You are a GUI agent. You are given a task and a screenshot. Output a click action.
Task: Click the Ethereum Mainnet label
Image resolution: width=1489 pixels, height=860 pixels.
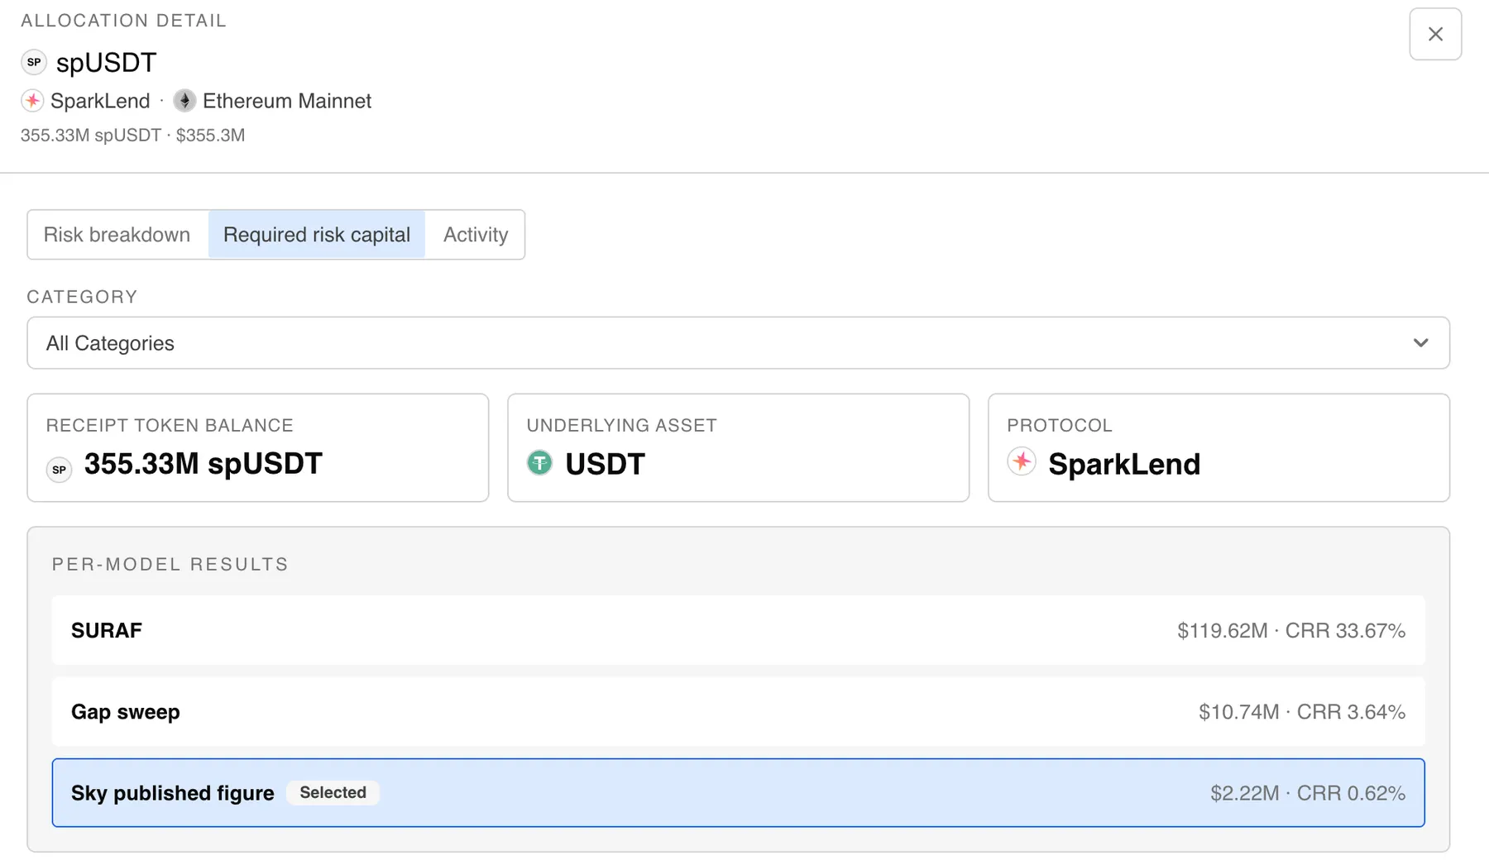tap(287, 101)
